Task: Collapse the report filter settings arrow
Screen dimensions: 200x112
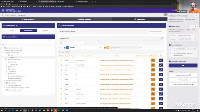Action: point(61,48)
